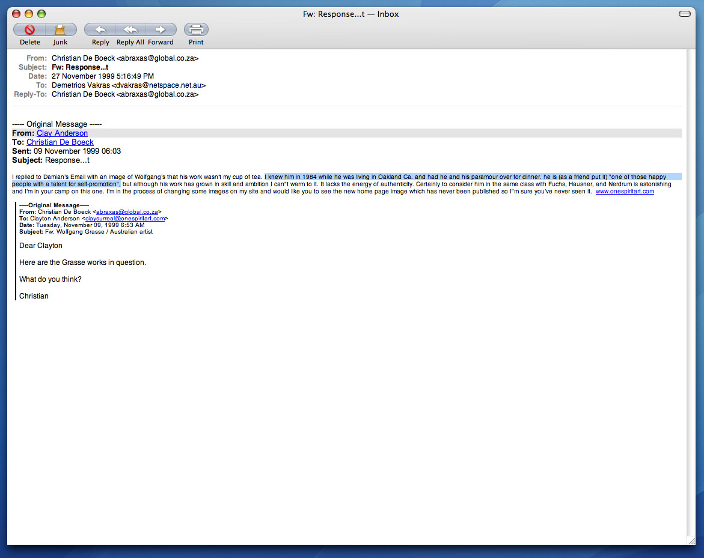Reply to the sender
704x558 pixels.
click(x=100, y=29)
